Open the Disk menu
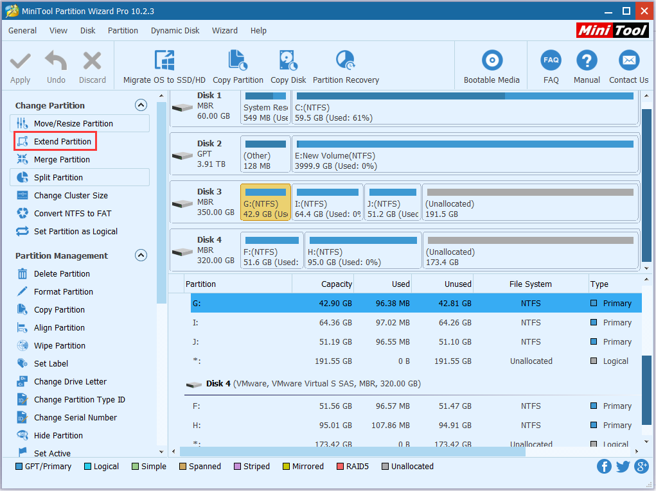The image size is (656, 491). click(88, 31)
